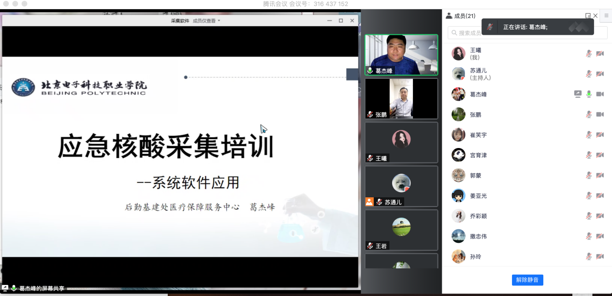The width and height of the screenshot is (612, 296).
Task: Click the people icon beside 成员(21) title
Action: (x=449, y=16)
